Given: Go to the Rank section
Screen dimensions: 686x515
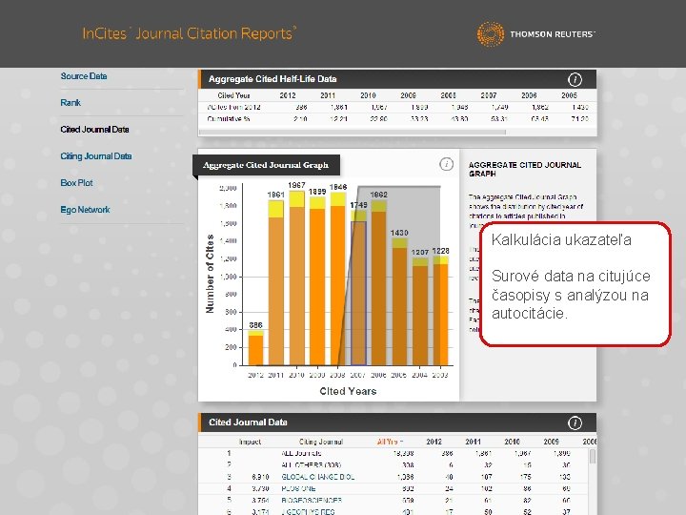Looking at the screenshot, I should (x=71, y=102).
